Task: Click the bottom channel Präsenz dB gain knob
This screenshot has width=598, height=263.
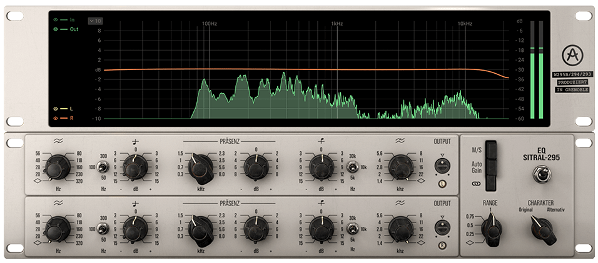Action: click(x=255, y=228)
